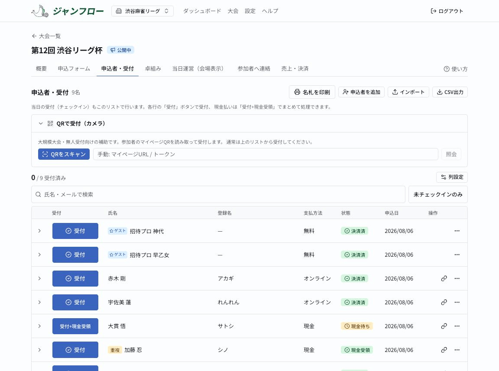Click the ログアウト button
This screenshot has height=371, width=499.
[447, 11]
